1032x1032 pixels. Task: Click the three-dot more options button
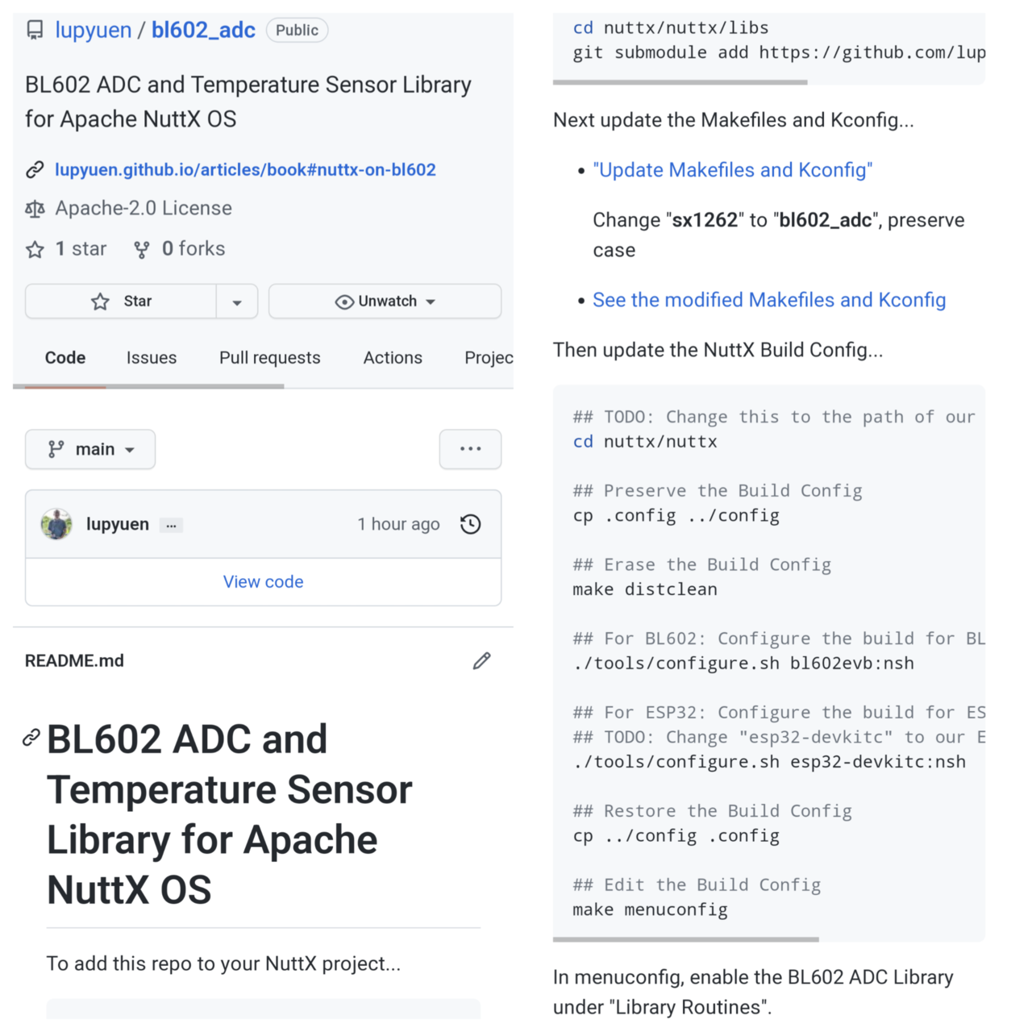click(x=470, y=450)
